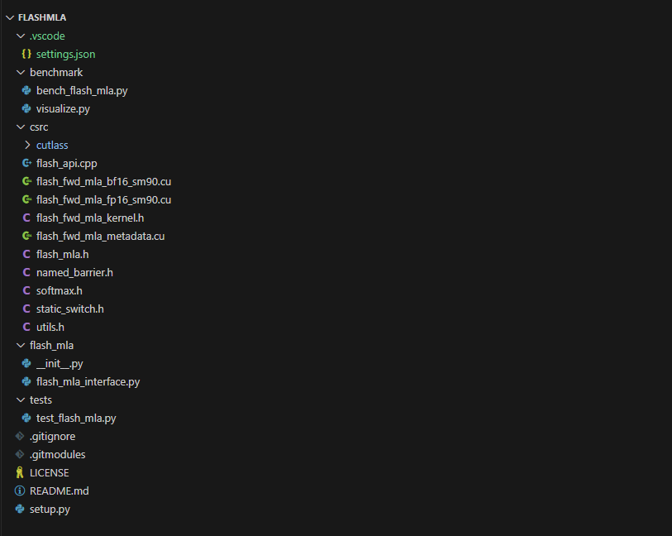Select flash_fwd_mla_kernel.h in explorer
The width and height of the screenshot is (672, 536).
(x=90, y=218)
